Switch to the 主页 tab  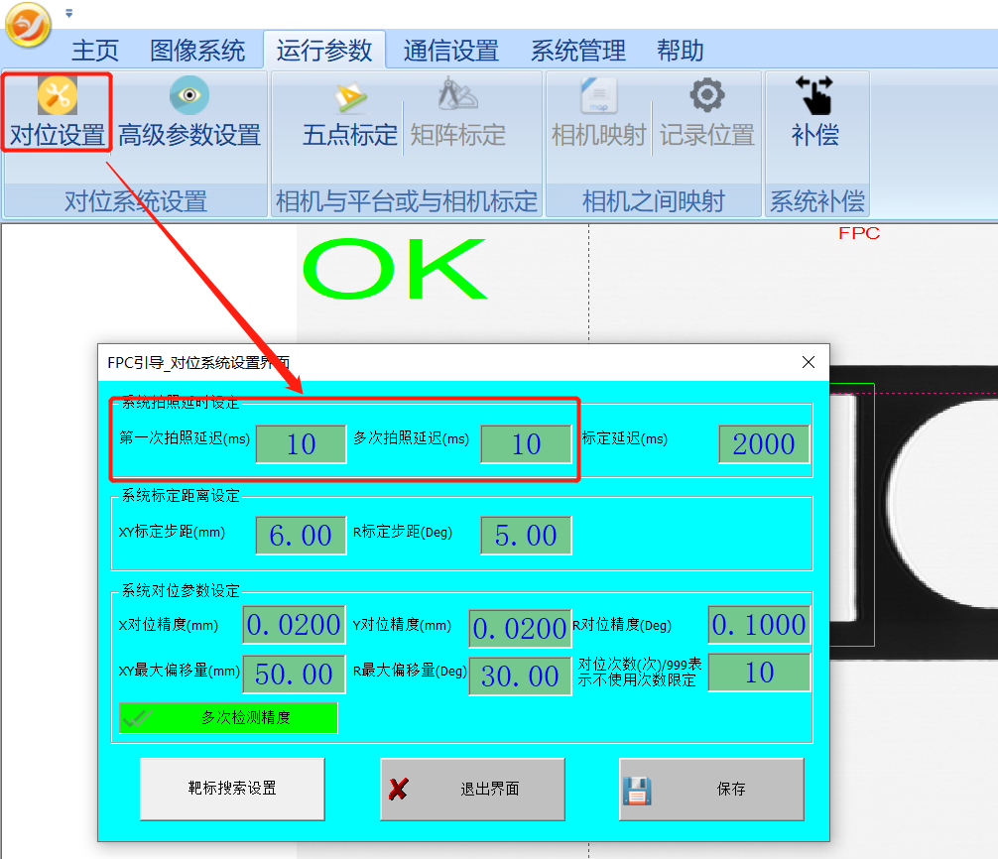[95, 51]
